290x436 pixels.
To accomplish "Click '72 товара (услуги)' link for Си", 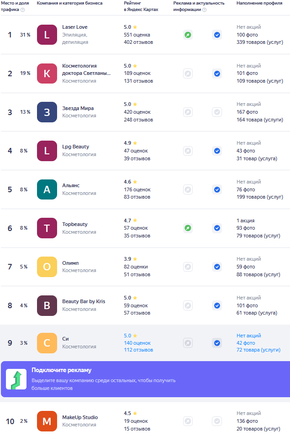I will coord(258,350).
